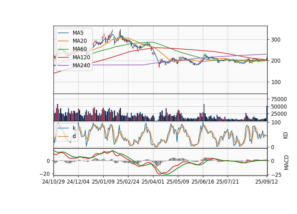Click the 200 price axis tick label
The height and width of the screenshot is (214, 297).
tap(276, 61)
